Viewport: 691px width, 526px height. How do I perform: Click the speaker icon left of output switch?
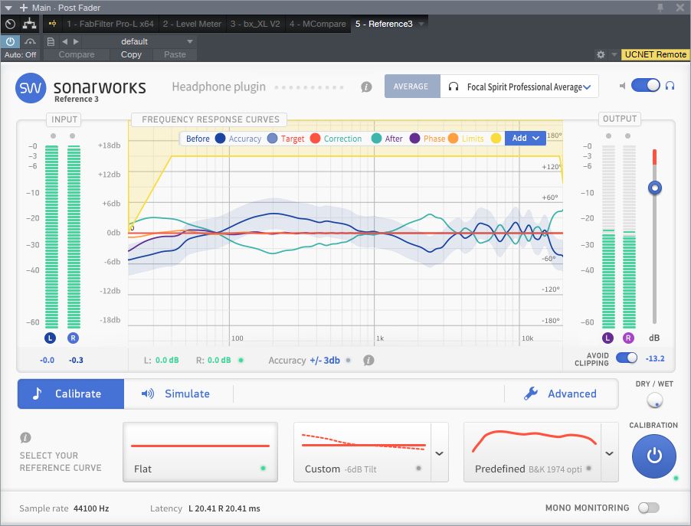622,86
